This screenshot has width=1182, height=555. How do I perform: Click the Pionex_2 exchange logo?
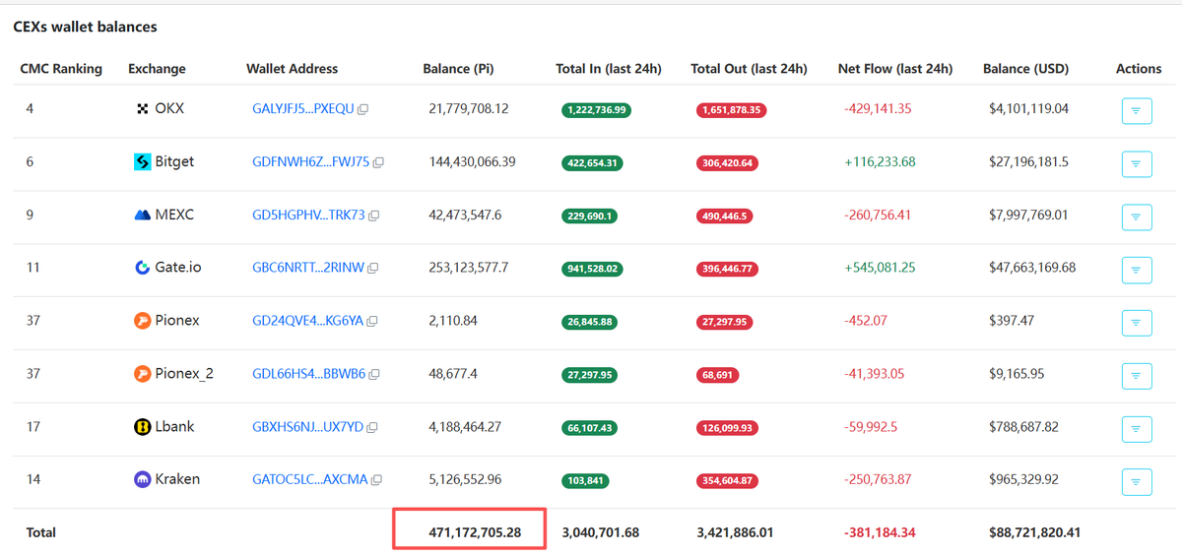click(142, 374)
